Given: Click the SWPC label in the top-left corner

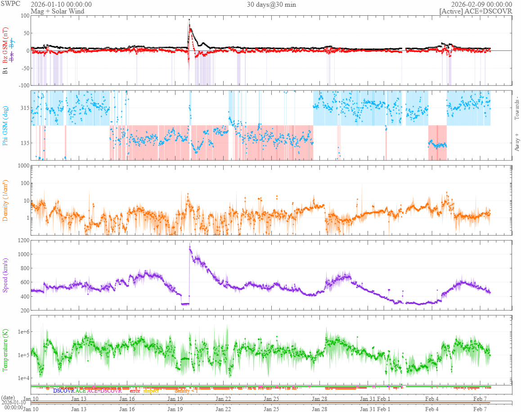Looking at the screenshot, I should coord(9,4).
